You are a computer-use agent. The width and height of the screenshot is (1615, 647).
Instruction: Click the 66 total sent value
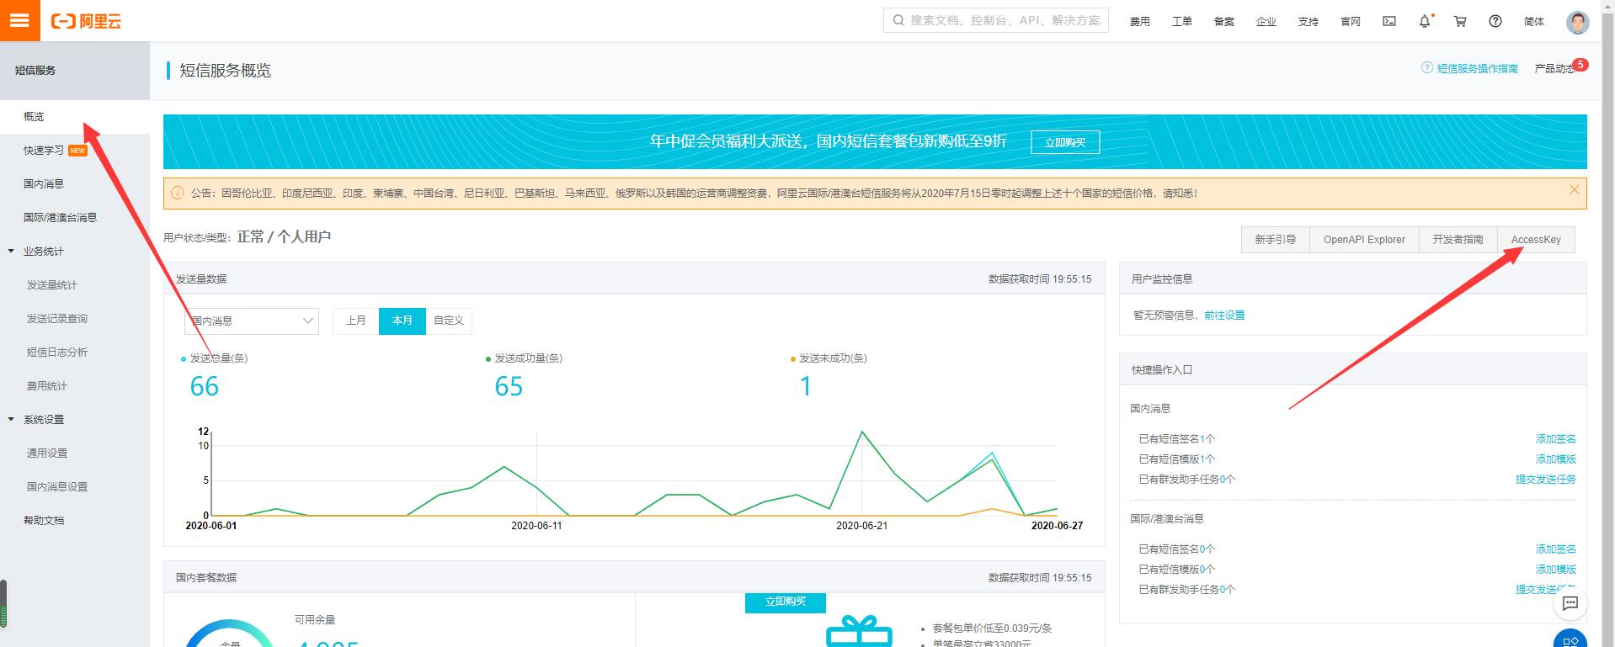205,386
